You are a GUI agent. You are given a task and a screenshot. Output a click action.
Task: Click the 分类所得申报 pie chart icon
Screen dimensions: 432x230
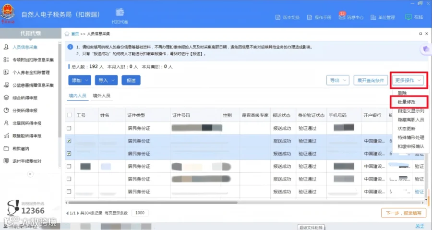[6, 110]
